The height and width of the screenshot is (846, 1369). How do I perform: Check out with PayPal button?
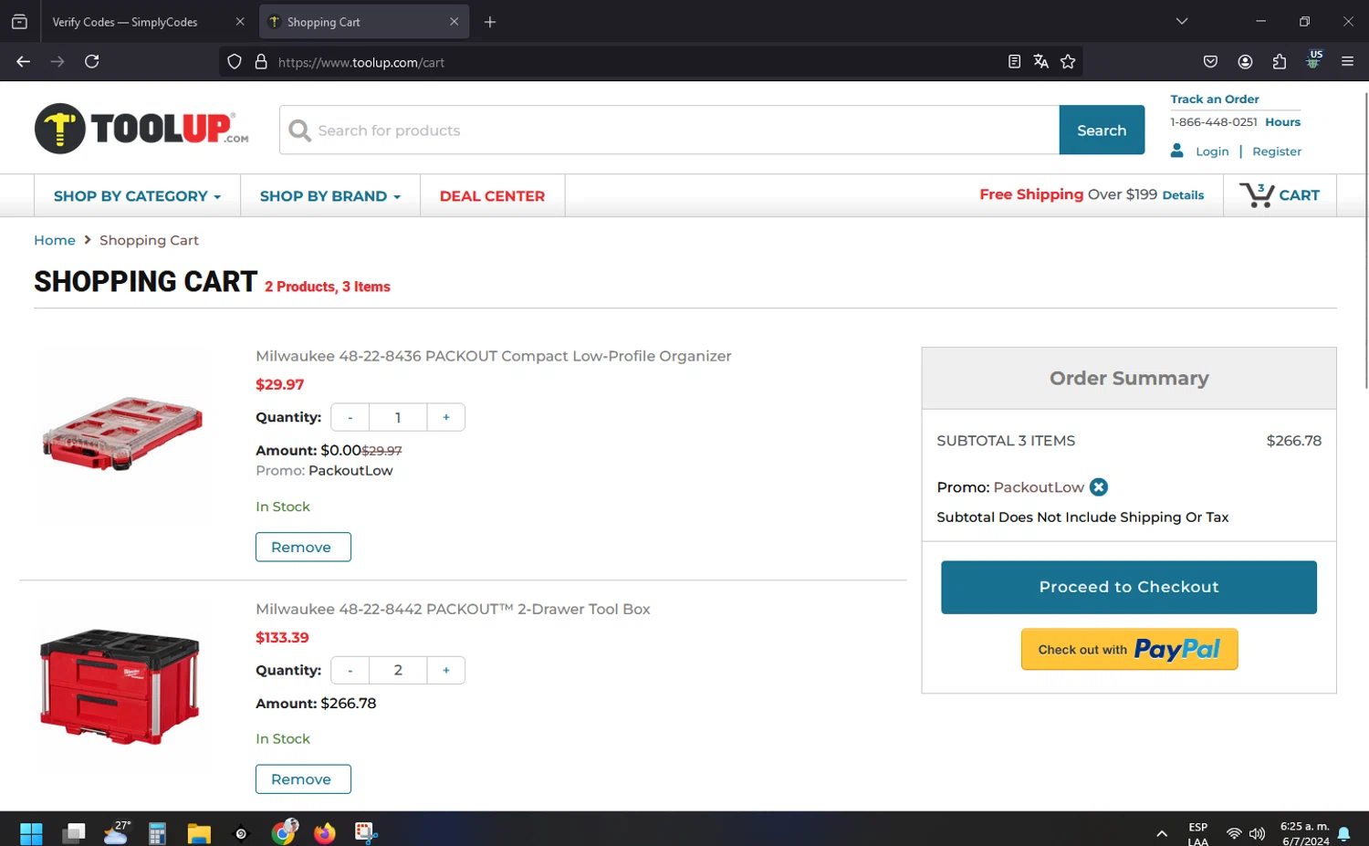click(x=1129, y=649)
